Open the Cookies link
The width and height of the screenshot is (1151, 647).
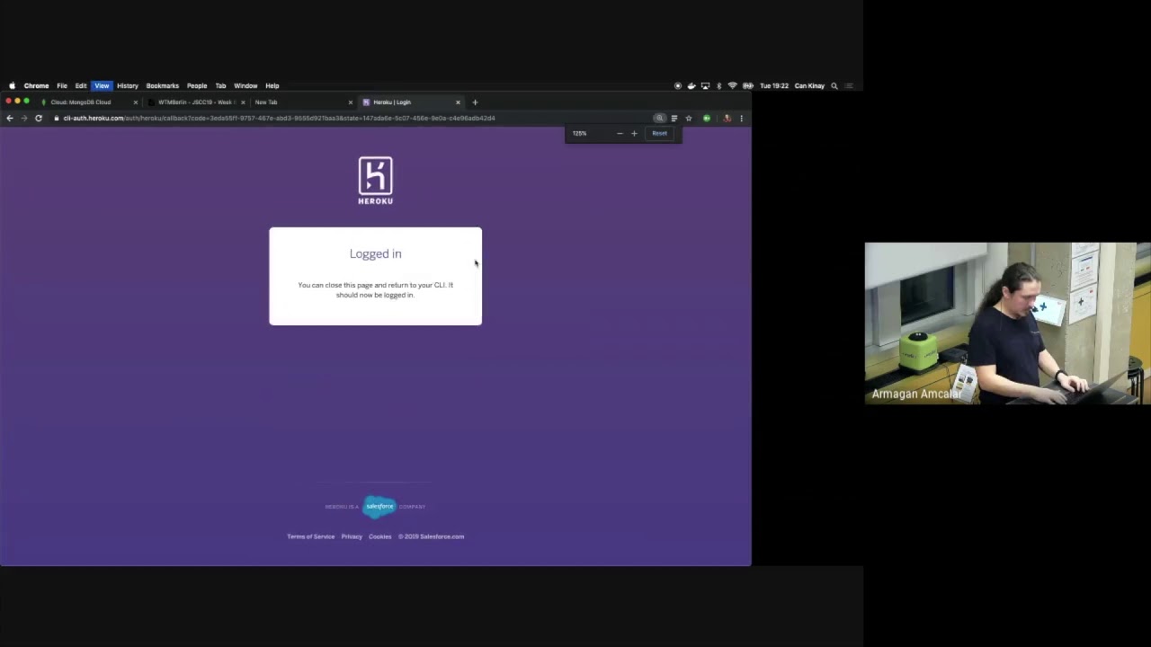(379, 536)
